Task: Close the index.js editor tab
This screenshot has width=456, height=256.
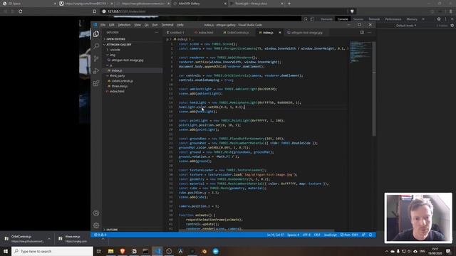Action: tap(280, 33)
